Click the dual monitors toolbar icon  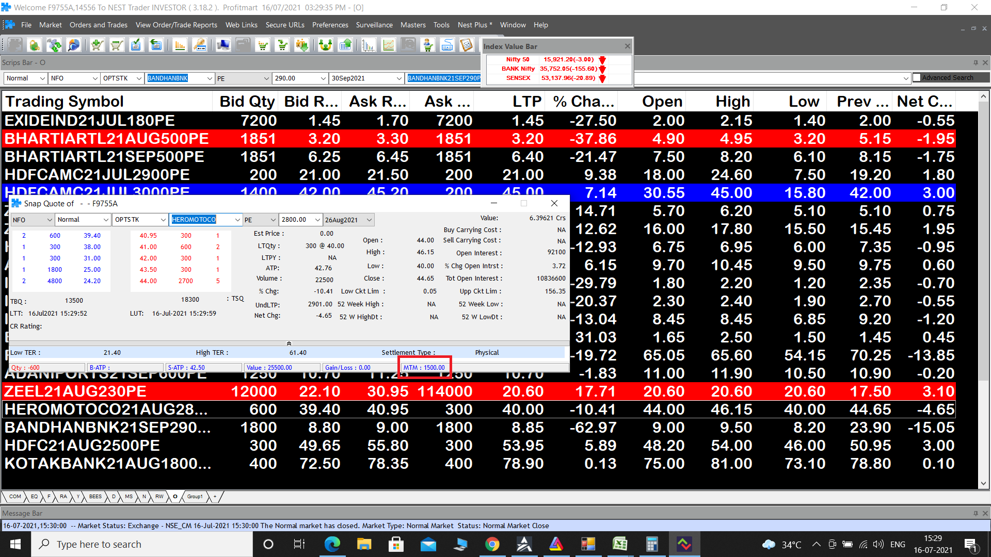223,45
